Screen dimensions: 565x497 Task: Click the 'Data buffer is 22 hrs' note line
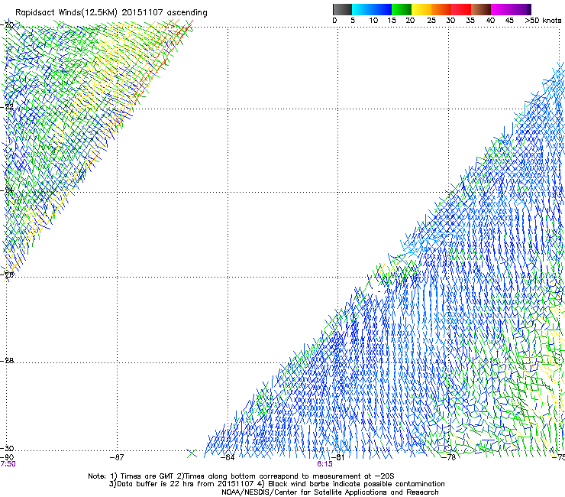click(276, 484)
